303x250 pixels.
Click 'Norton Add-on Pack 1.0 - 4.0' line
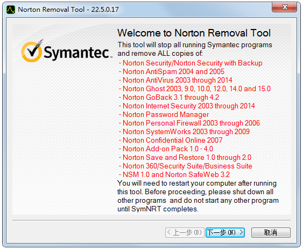(x=166, y=149)
